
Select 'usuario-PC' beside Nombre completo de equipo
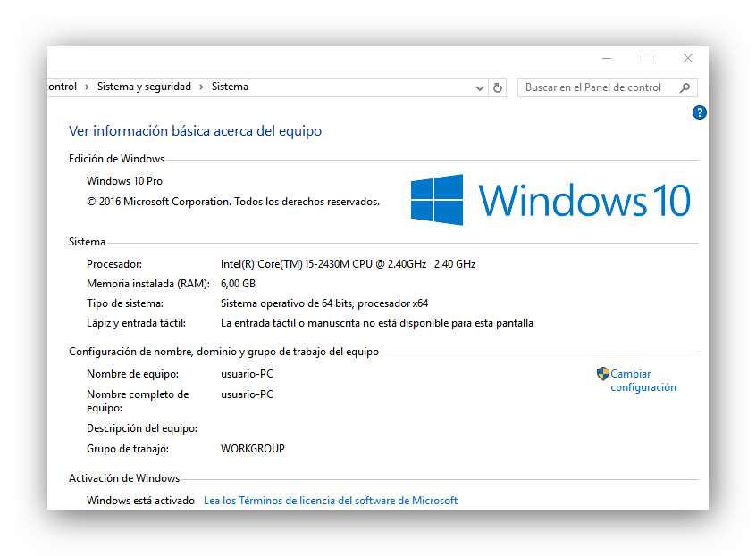point(247,394)
